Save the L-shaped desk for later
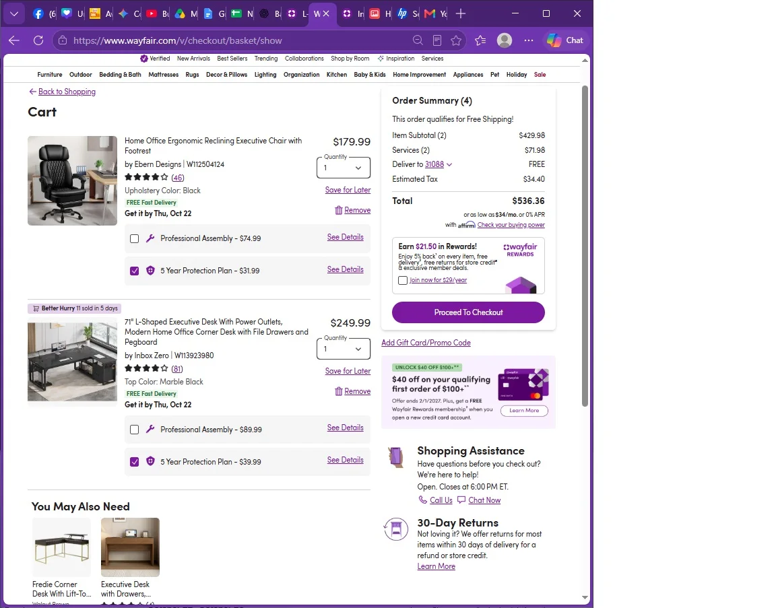 (348, 371)
